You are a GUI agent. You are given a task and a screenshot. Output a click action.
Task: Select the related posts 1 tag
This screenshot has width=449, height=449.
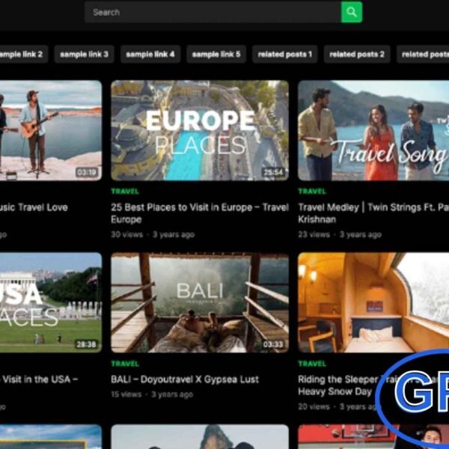point(284,54)
